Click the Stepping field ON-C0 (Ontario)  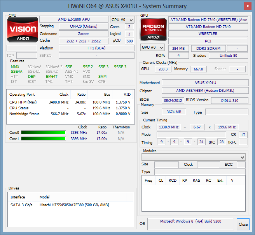84,26
